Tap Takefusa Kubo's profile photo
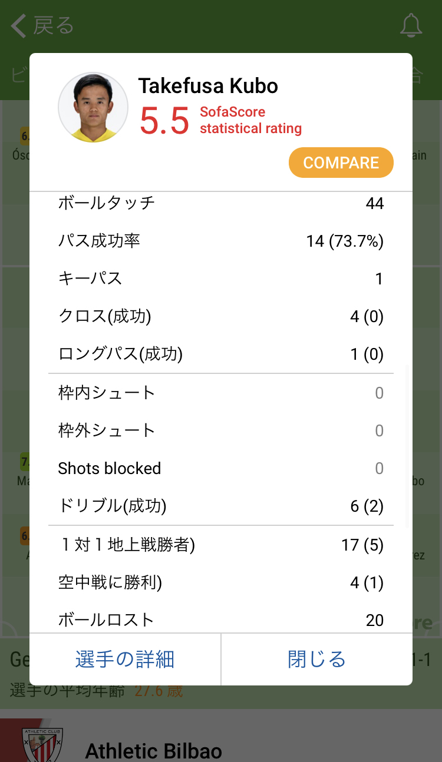 tap(93, 108)
